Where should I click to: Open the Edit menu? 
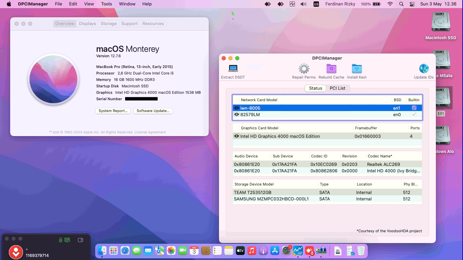pyautogui.click(x=73, y=4)
